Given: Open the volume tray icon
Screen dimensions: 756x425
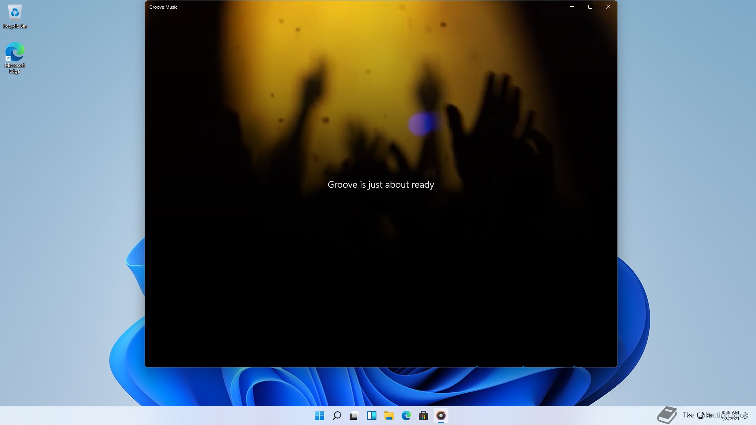Looking at the screenshot, I should (709, 416).
